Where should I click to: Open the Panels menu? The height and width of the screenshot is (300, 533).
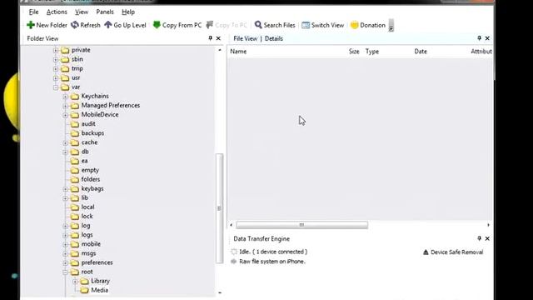(x=105, y=12)
